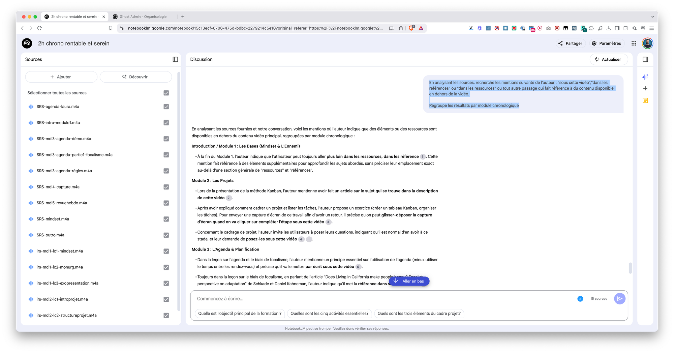Click the Découvrir sources button
Image resolution: width=674 pixels, height=353 pixels.
135,77
